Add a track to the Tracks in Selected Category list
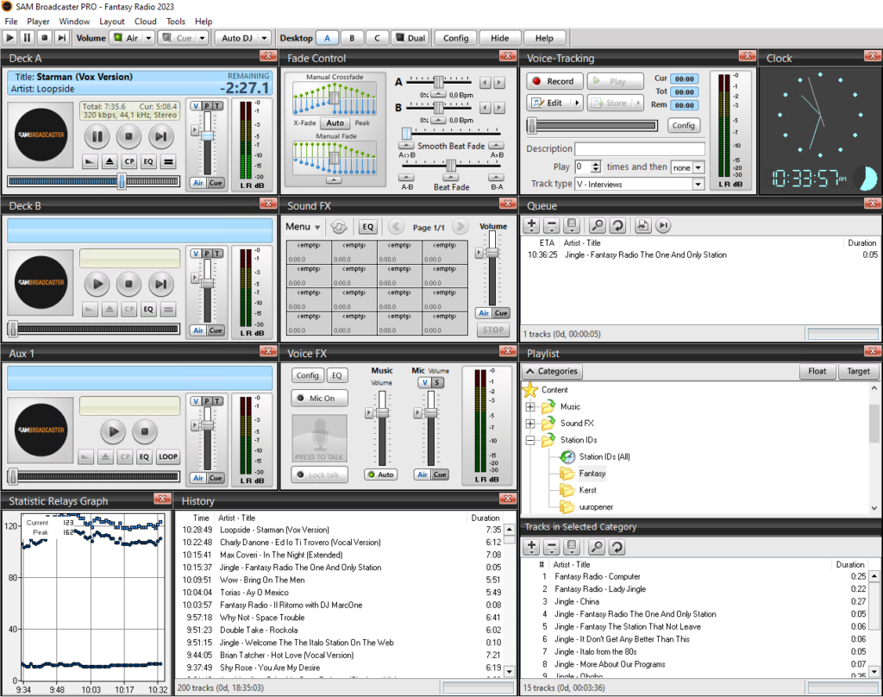The image size is (883, 697). pos(531,547)
